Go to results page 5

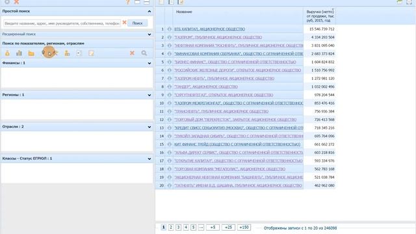click(194, 227)
